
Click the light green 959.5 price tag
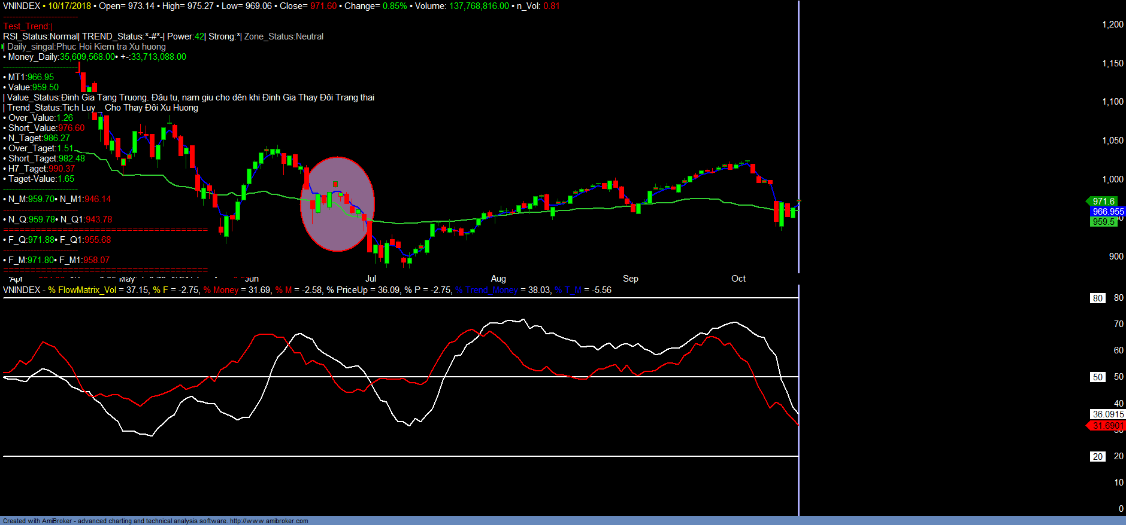pos(1103,222)
